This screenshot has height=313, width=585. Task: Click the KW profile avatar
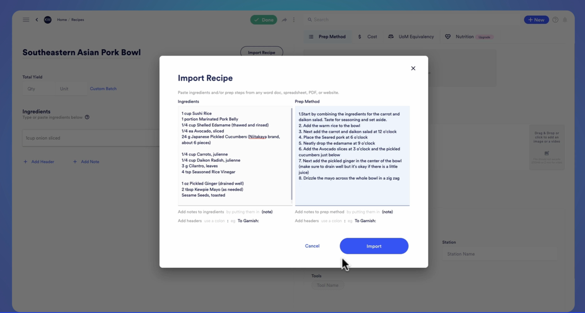point(48,20)
